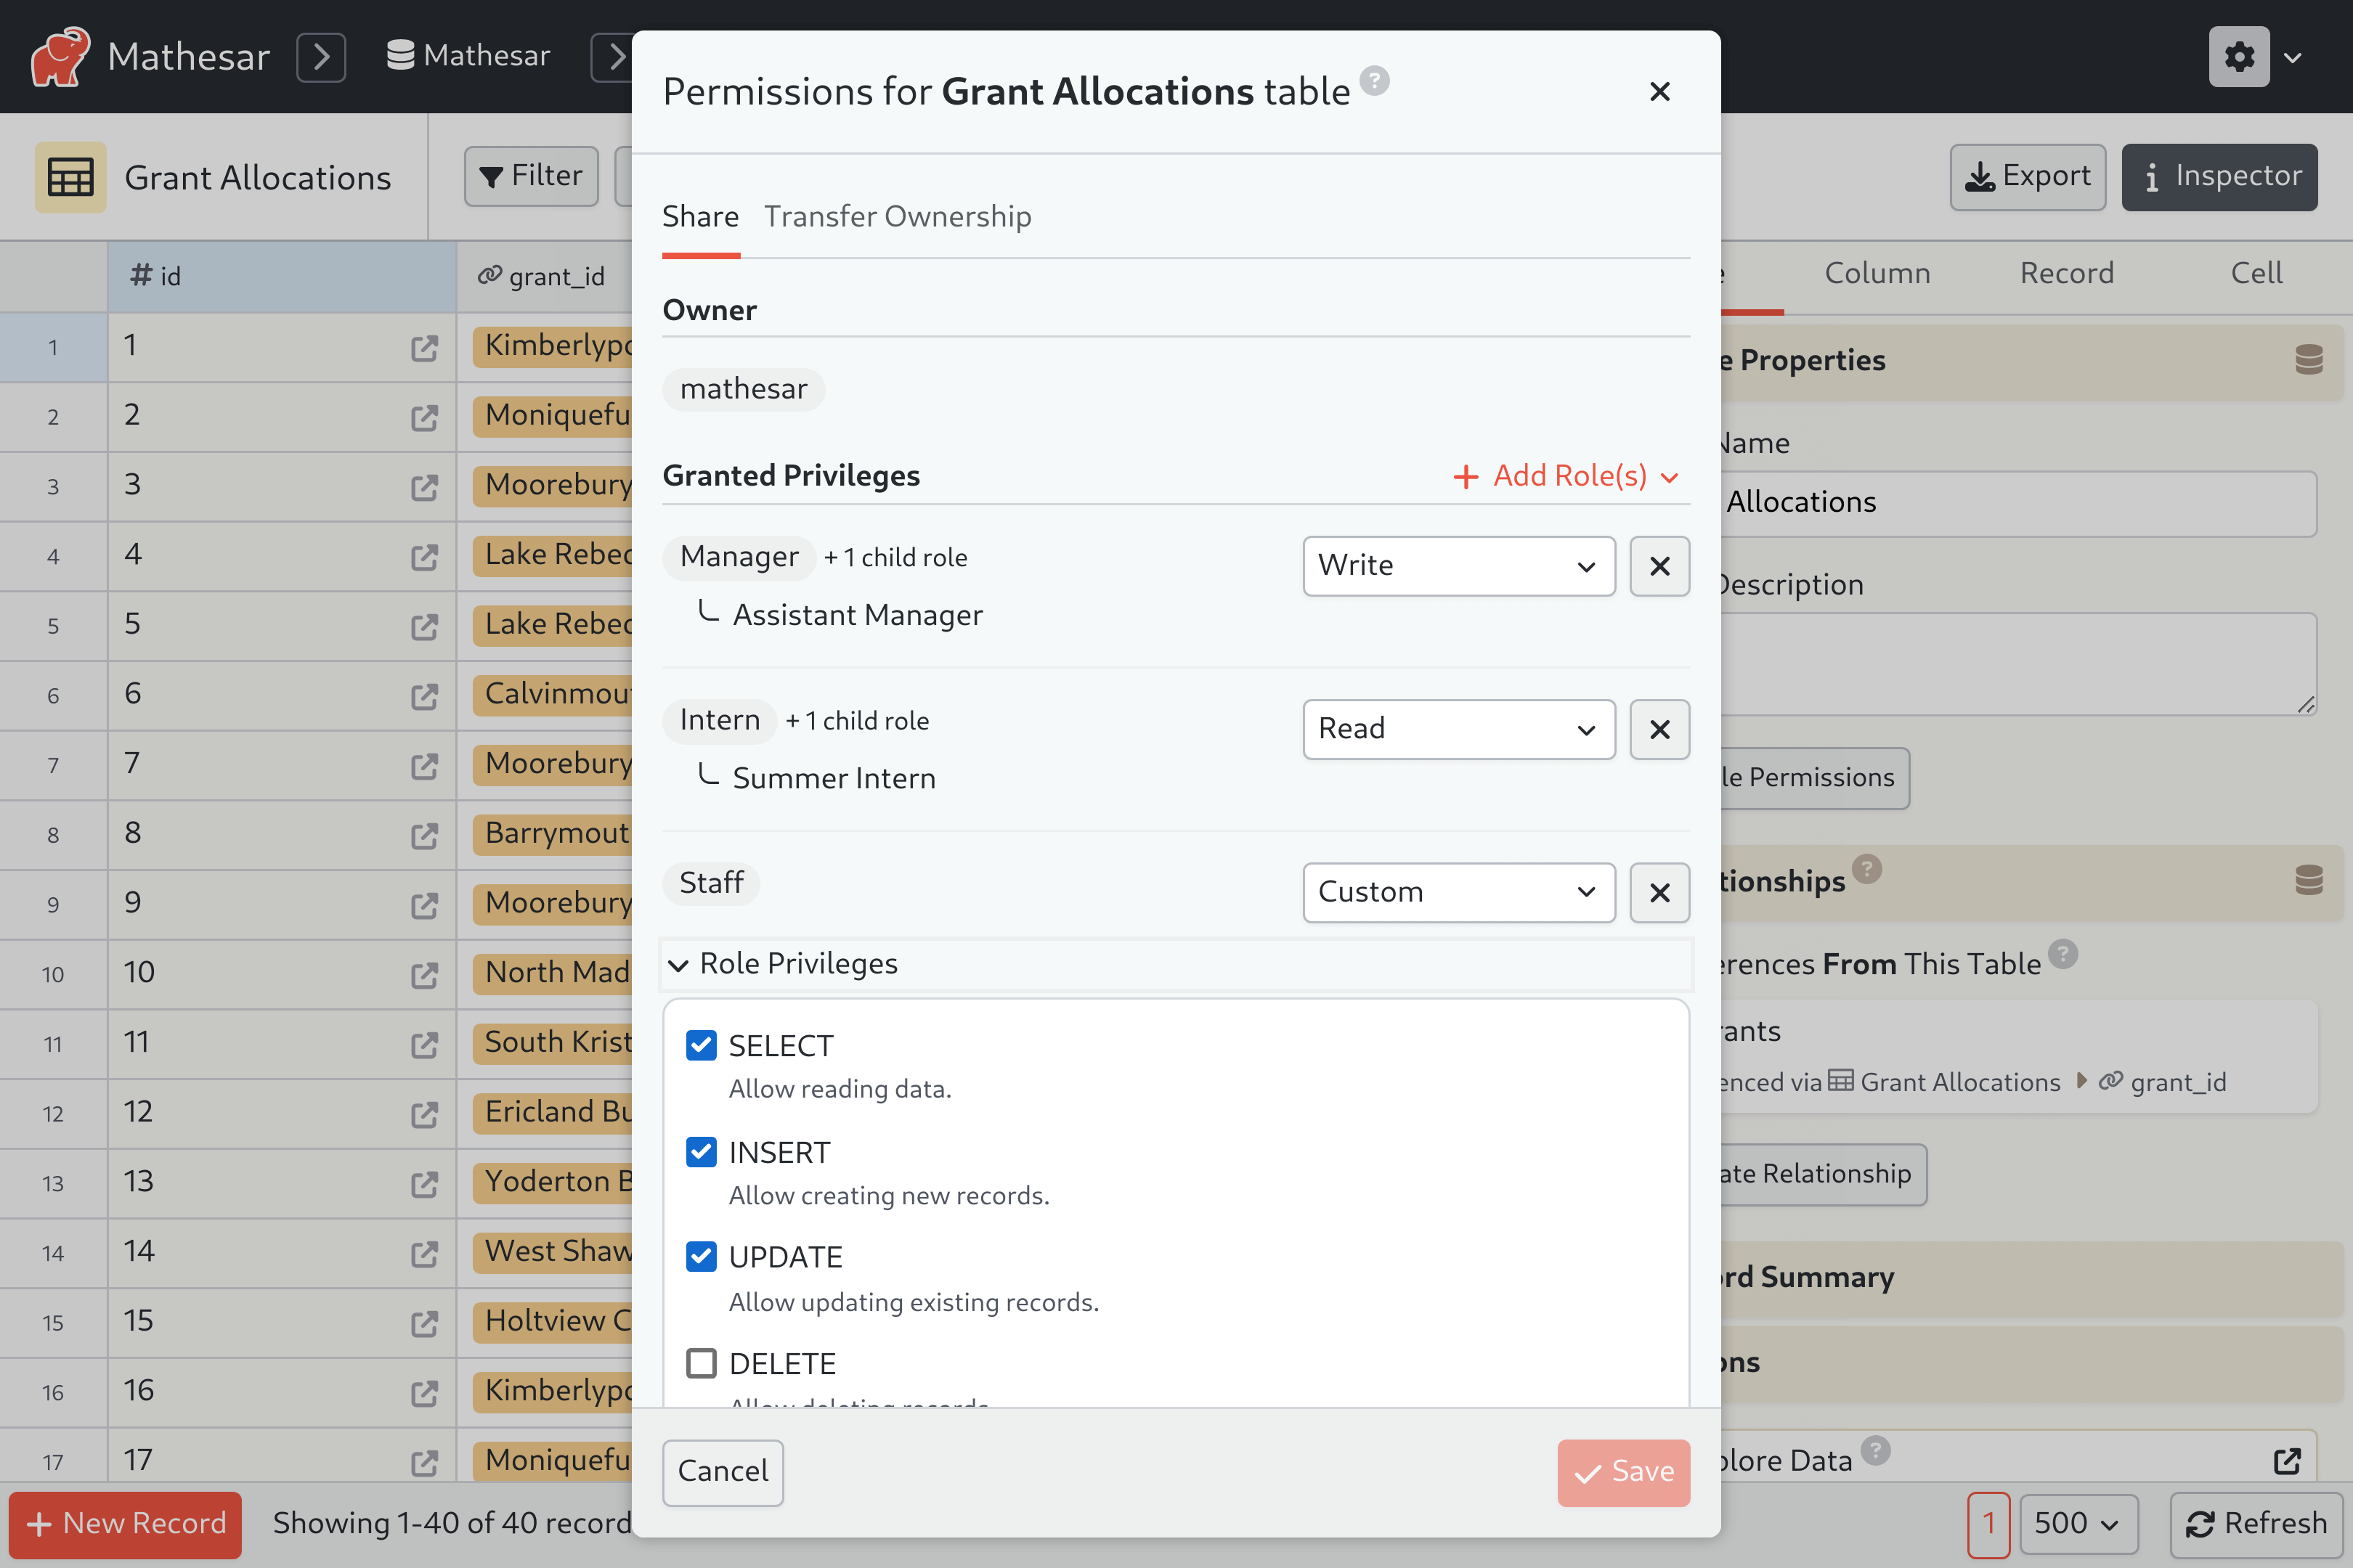The image size is (2353, 1568).
Task: Open the Export options
Action: click(x=2027, y=177)
